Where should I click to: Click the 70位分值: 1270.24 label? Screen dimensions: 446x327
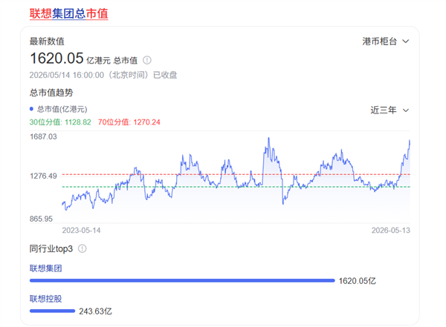pos(129,122)
